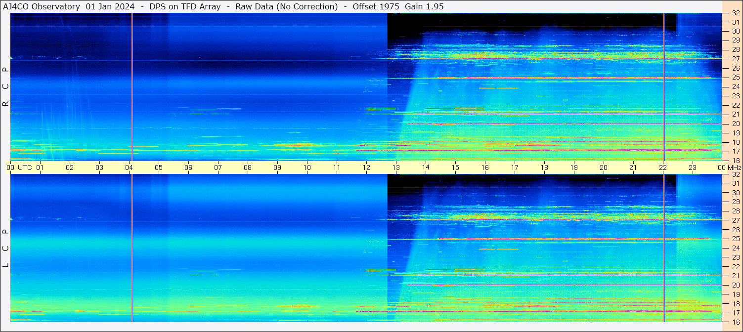Click hour label '15' on UTC time axis
Screen dimensions: 743x332
click(x=455, y=167)
